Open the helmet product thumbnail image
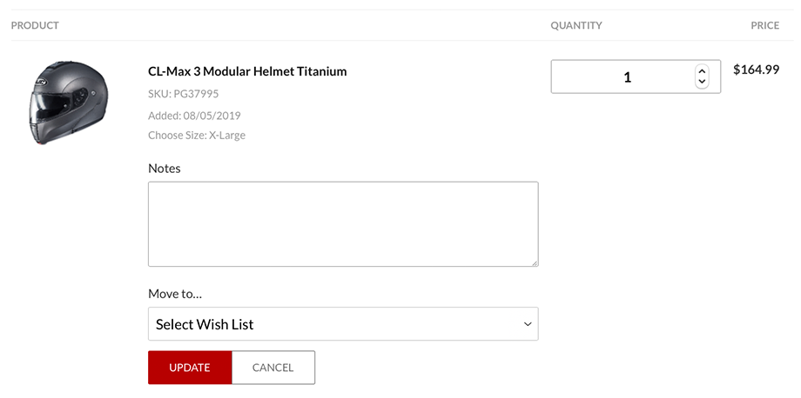This screenshot has height=398, width=801. 69,103
